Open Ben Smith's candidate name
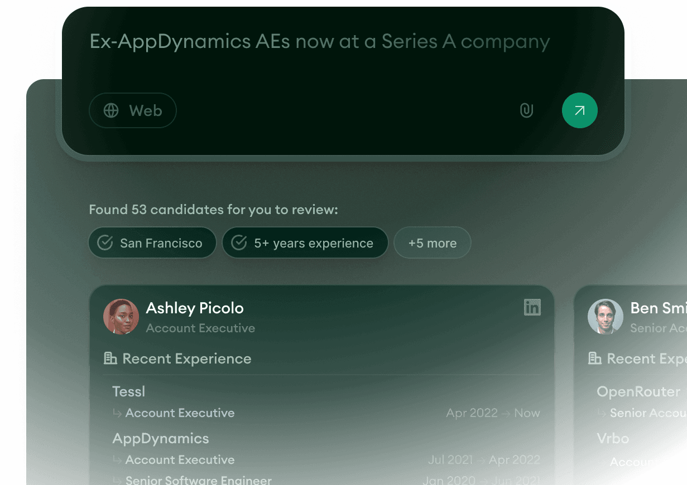This screenshot has width=687, height=485. click(658, 308)
